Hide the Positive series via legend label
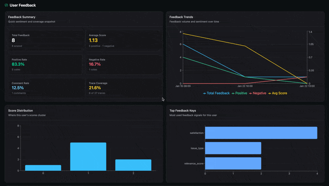329x186 pixels. [241, 93]
